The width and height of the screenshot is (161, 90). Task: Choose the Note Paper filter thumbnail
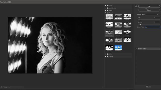[x=118, y=32]
